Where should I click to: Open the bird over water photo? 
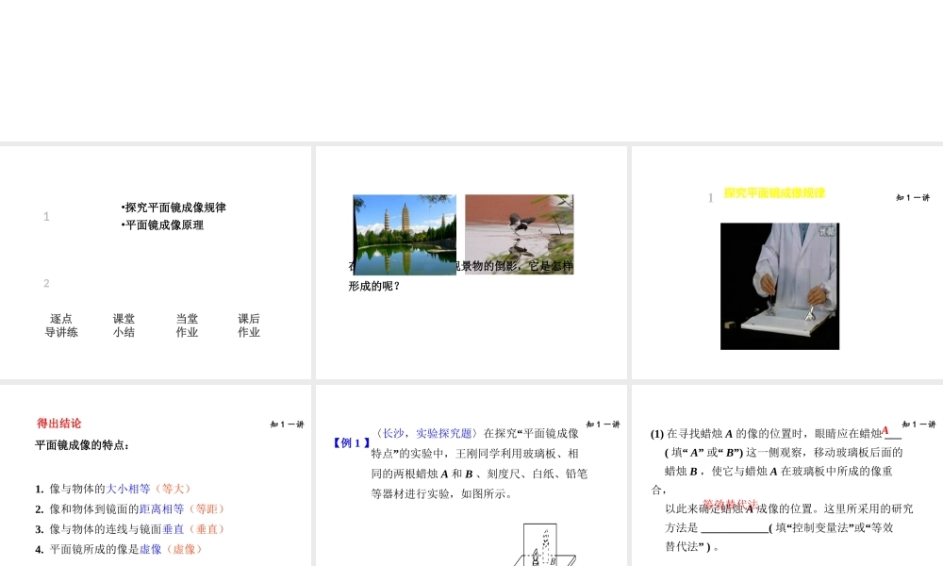[x=519, y=235]
